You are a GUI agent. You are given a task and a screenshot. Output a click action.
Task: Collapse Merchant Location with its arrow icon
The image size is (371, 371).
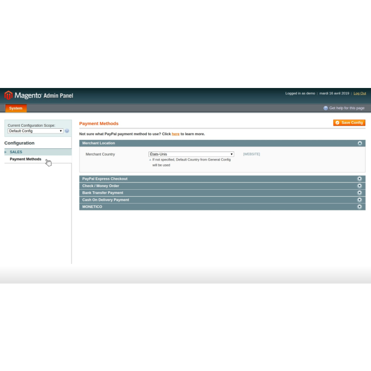[x=360, y=143]
